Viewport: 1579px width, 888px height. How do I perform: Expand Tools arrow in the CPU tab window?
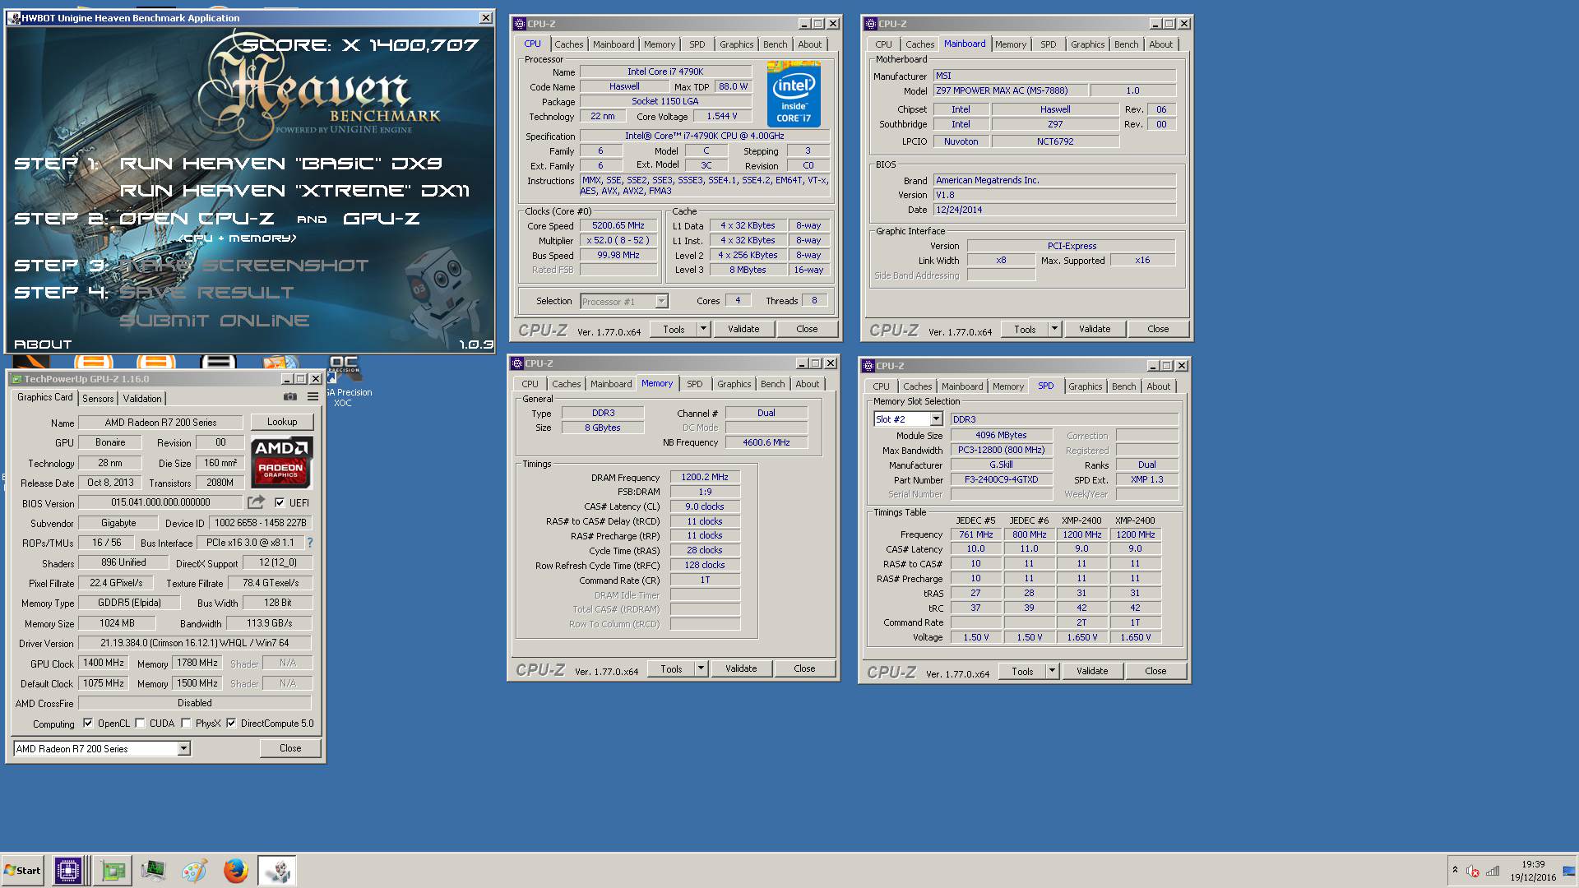pyautogui.click(x=703, y=329)
